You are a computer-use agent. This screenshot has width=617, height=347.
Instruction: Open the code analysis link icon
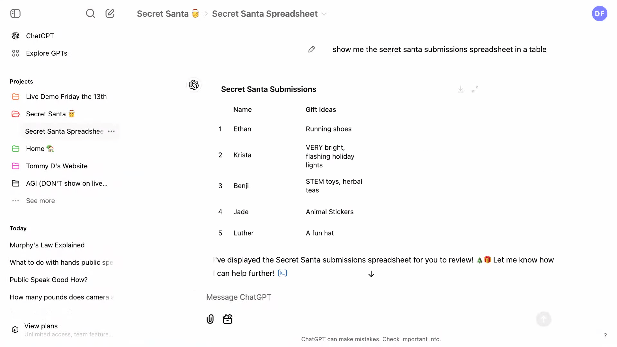[x=282, y=273]
